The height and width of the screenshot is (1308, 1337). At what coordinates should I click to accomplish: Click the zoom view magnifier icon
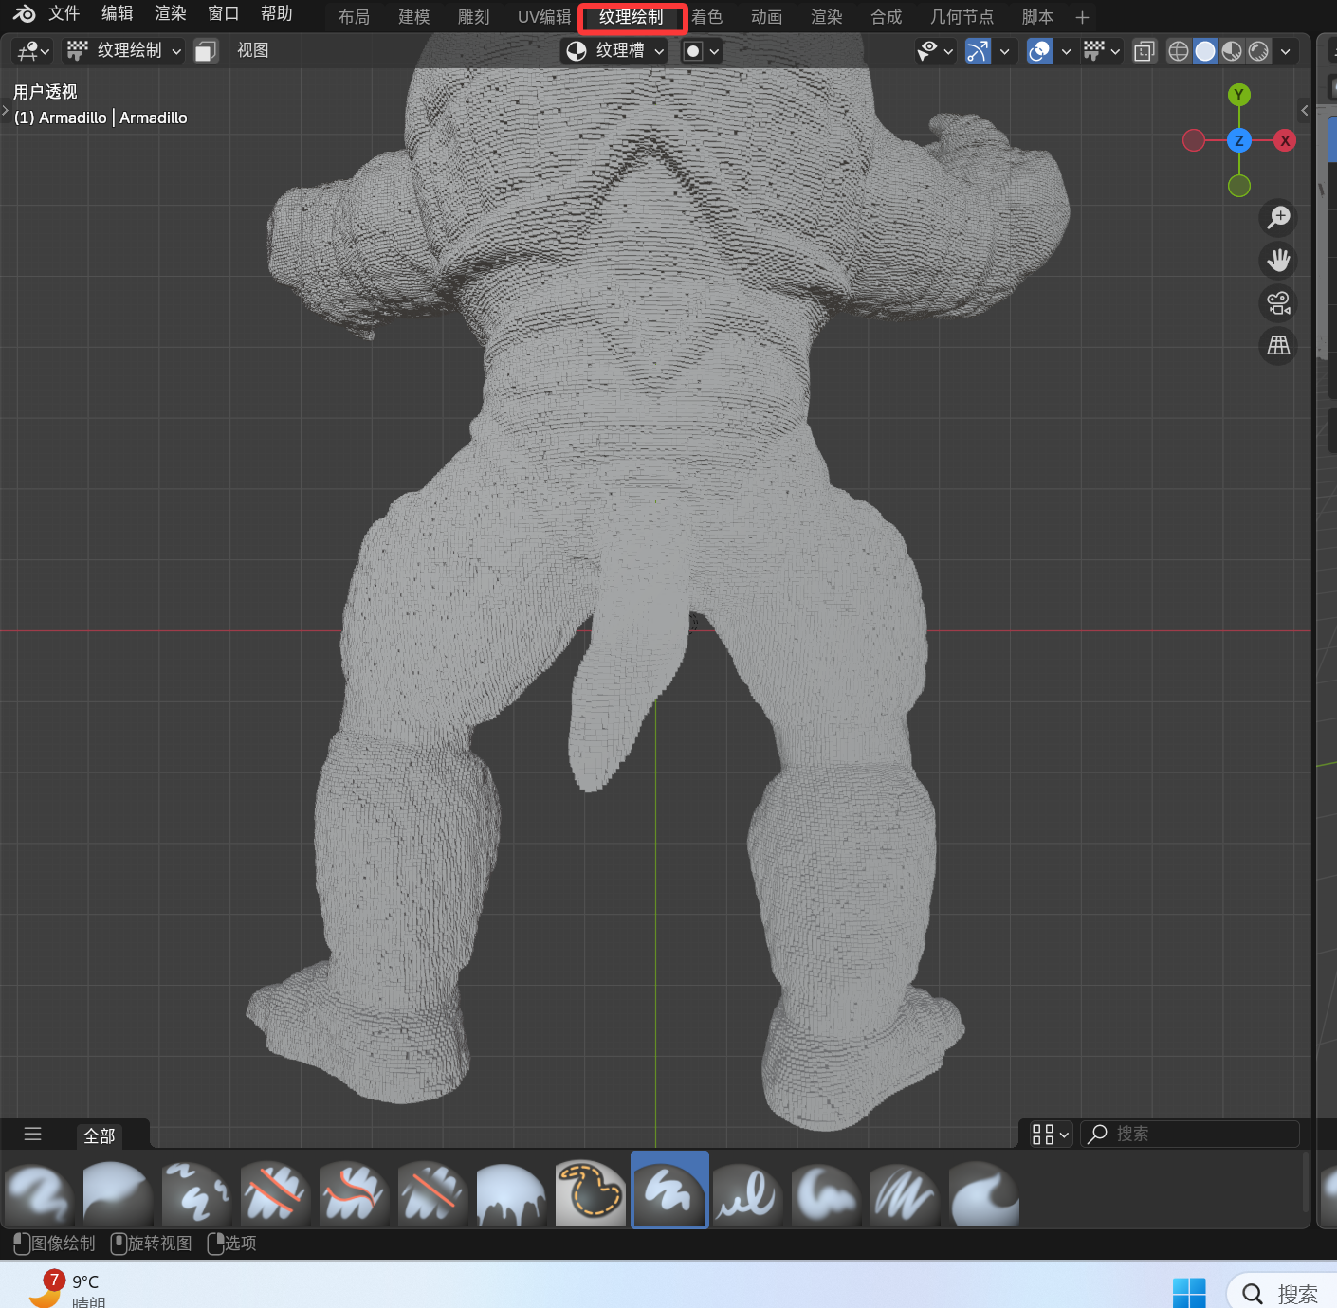(1278, 218)
